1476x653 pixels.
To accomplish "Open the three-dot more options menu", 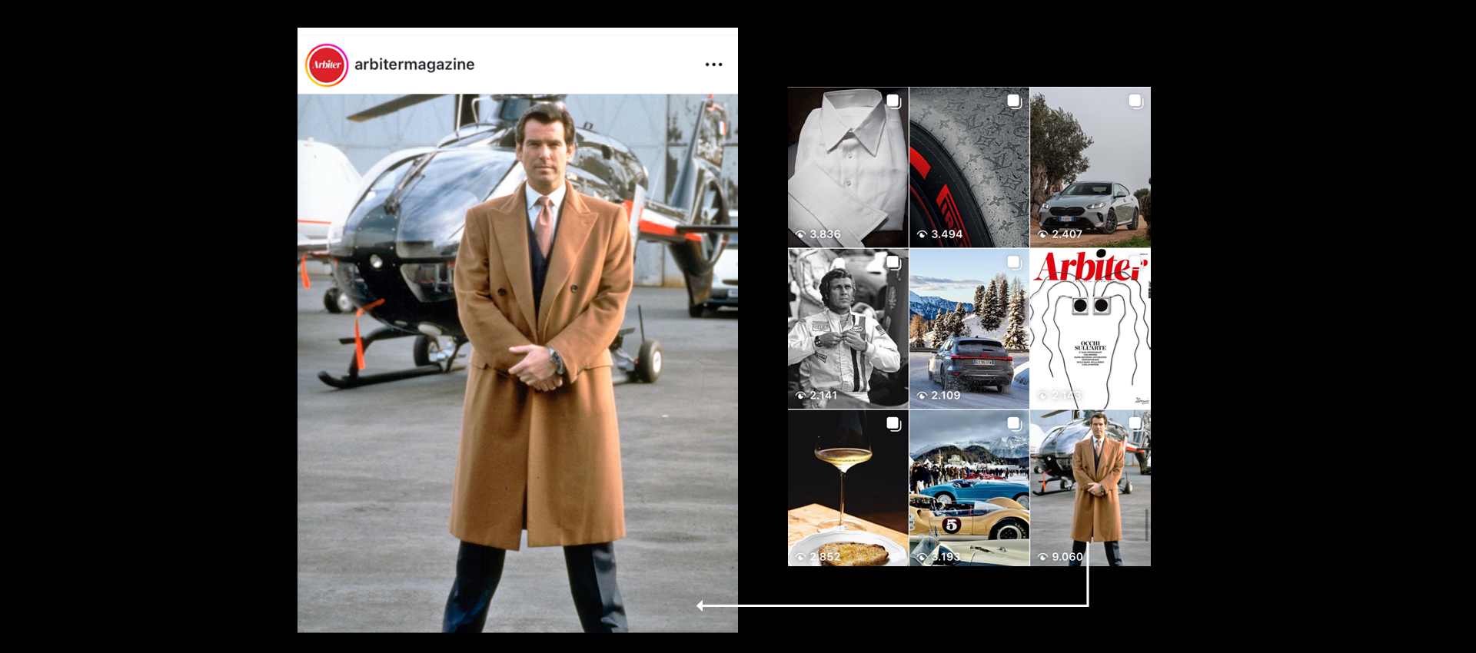I will (713, 65).
